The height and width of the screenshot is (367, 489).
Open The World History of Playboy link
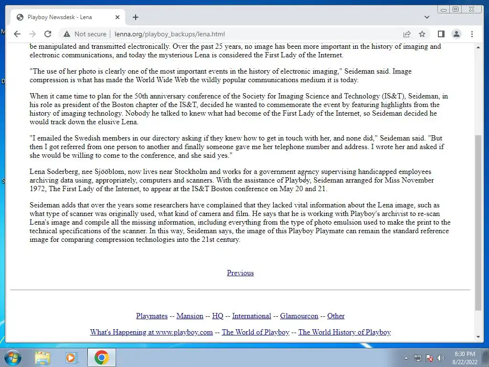(x=344, y=332)
